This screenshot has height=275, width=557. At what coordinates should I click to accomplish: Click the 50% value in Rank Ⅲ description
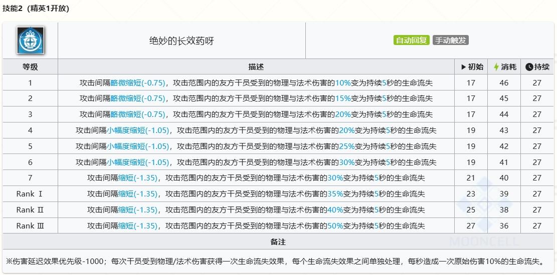[x=335, y=225]
